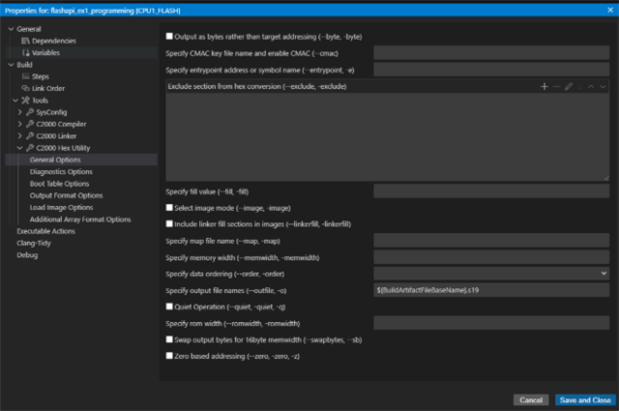
Task: Check Zero based addressing option
Action: (x=170, y=355)
